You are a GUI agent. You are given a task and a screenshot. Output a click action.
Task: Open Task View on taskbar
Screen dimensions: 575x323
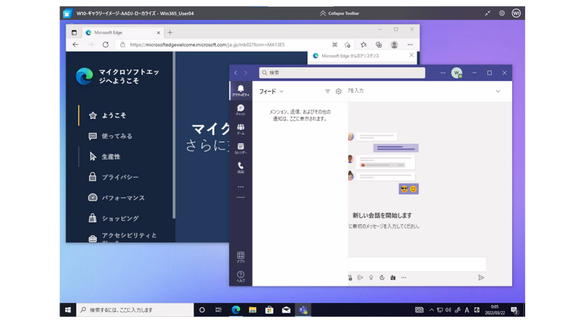(x=218, y=310)
